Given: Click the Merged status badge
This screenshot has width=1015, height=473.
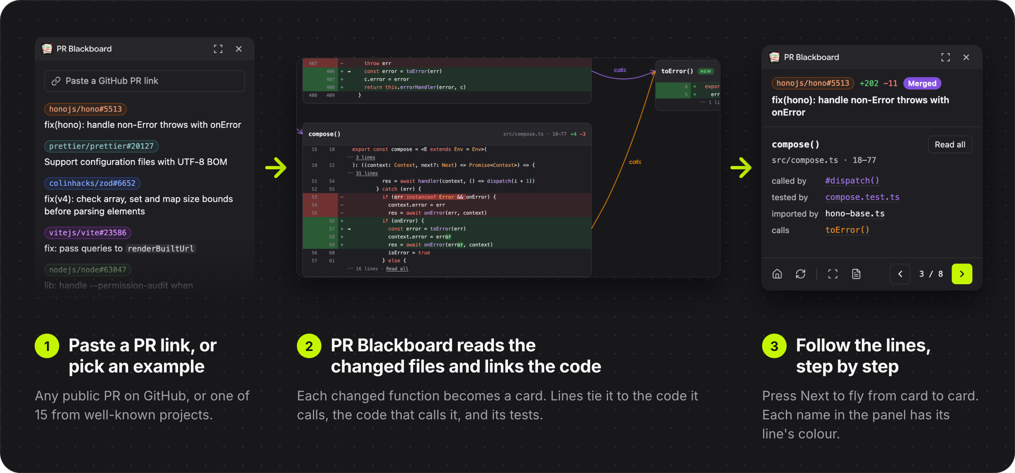Looking at the screenshot, I should tap(922, 83).
